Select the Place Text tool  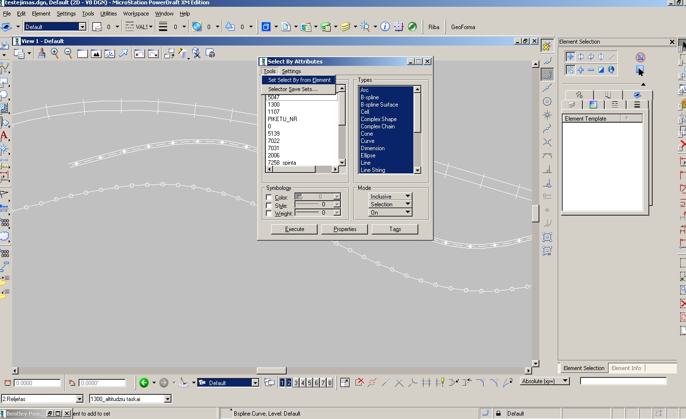(x=4, y=135)
